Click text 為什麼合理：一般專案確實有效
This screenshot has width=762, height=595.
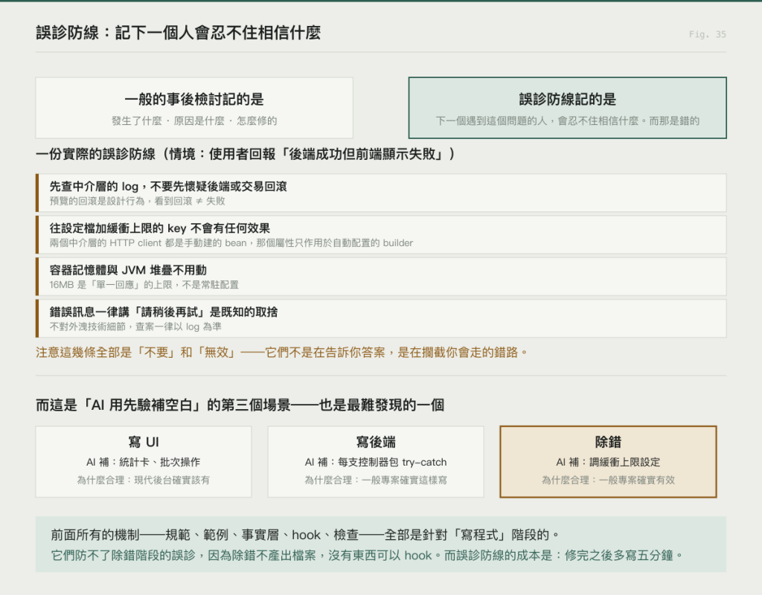(608, 480)
